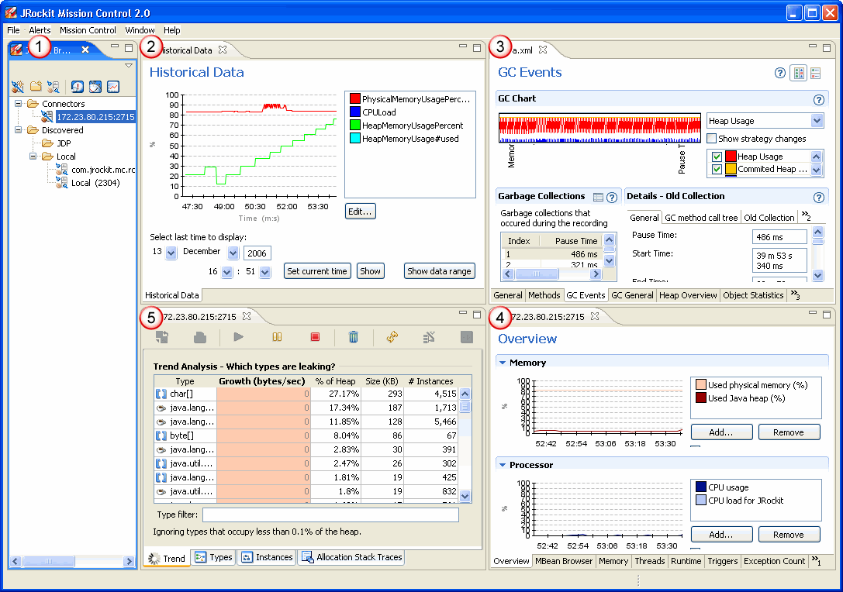
Task: Collapse the Discovered tree folder
Action: 19,129
